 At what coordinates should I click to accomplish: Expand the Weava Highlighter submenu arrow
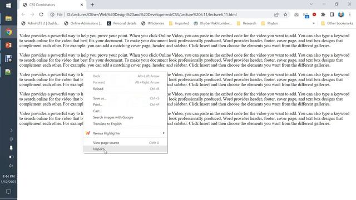click(x=164, y=133)
